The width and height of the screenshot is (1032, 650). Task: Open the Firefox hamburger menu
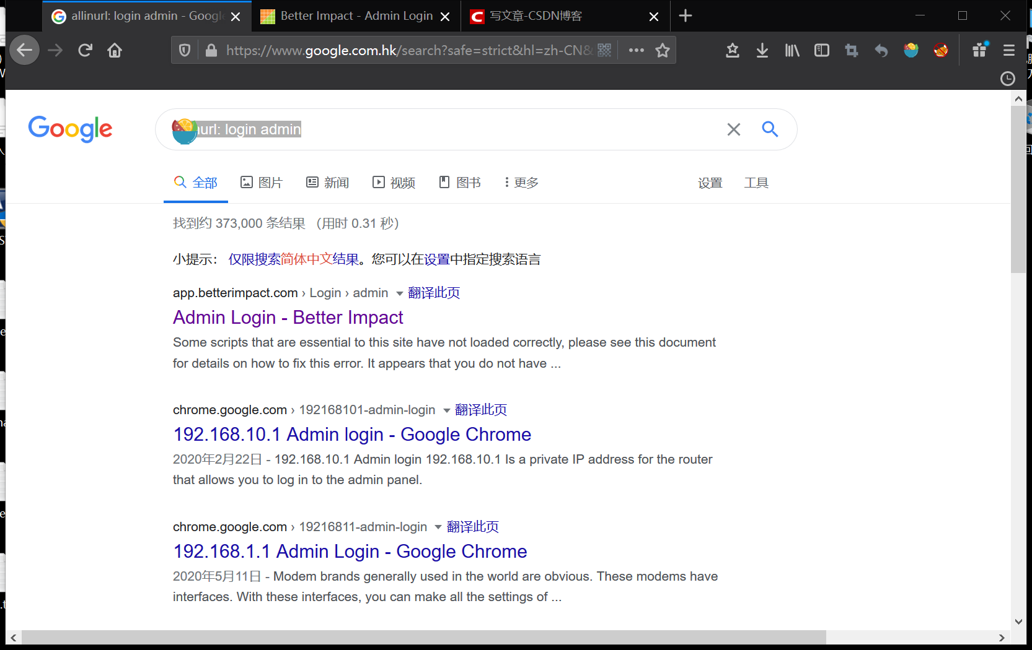tap(1008, 50)
